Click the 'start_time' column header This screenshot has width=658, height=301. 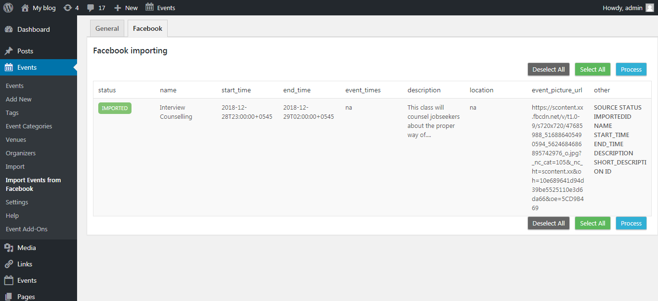(x=236, y=90)
